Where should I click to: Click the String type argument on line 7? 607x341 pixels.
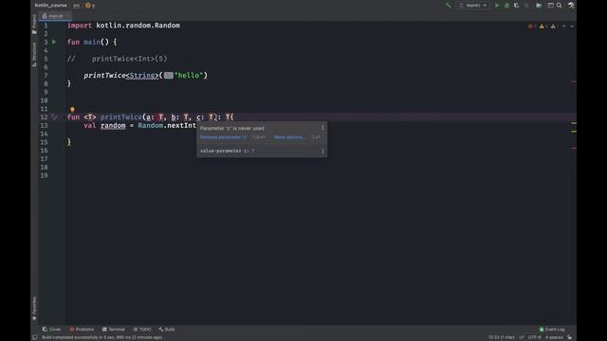coord(142,76)
